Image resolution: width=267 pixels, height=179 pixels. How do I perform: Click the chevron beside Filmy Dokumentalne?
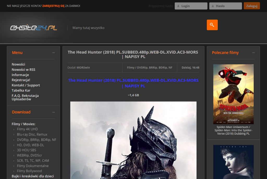pyautogui.click(x=14, y=166)
